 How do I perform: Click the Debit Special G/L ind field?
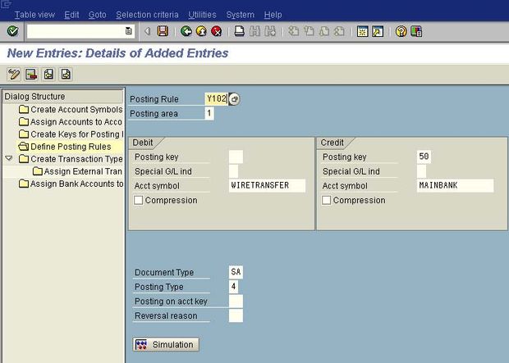(233, 171)
